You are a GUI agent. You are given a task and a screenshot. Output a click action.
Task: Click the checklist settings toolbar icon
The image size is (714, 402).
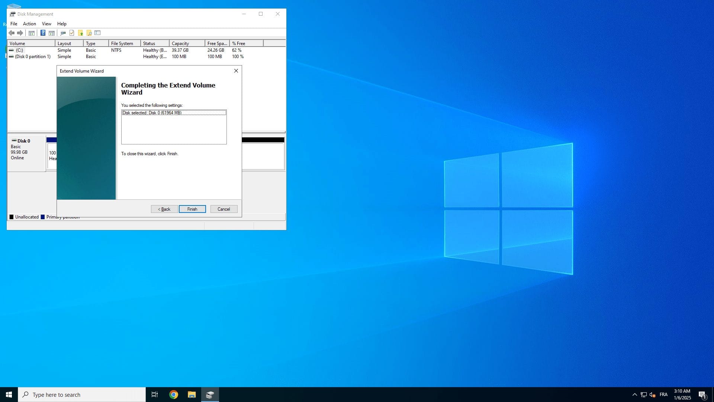(97, 33)
